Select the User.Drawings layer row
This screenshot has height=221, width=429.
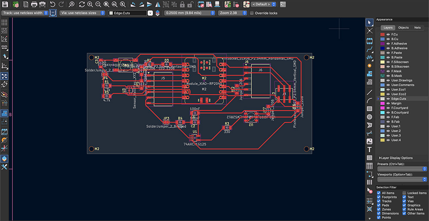coord(402,80)
